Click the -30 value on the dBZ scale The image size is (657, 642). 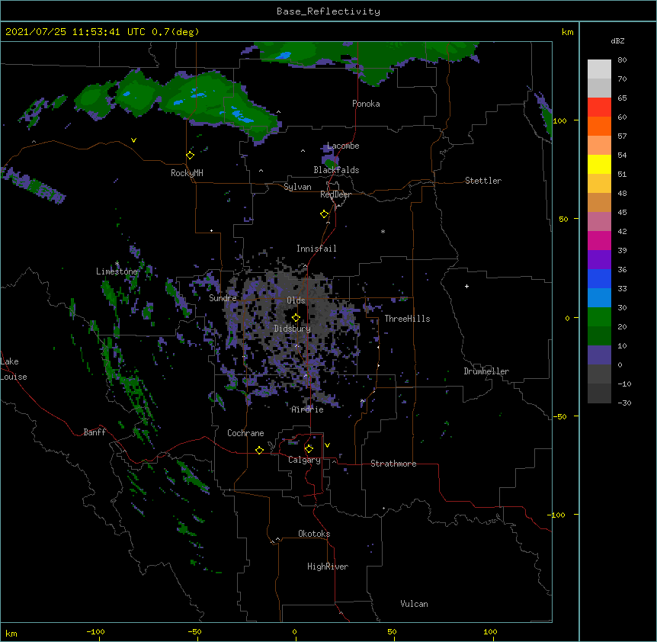(624, 403)
